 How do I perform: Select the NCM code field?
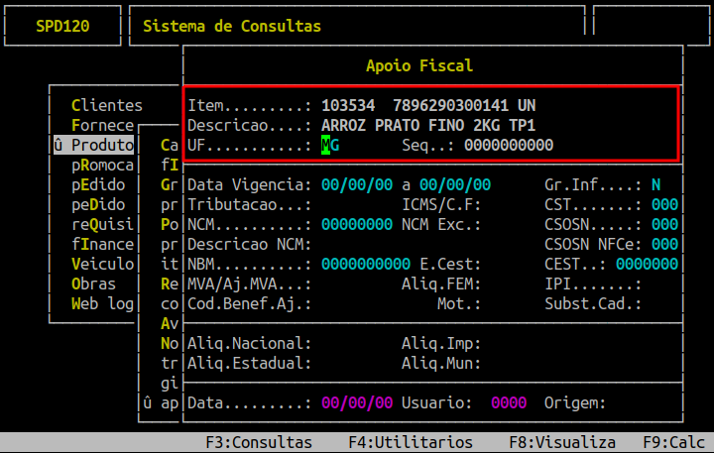click(356, 225)
